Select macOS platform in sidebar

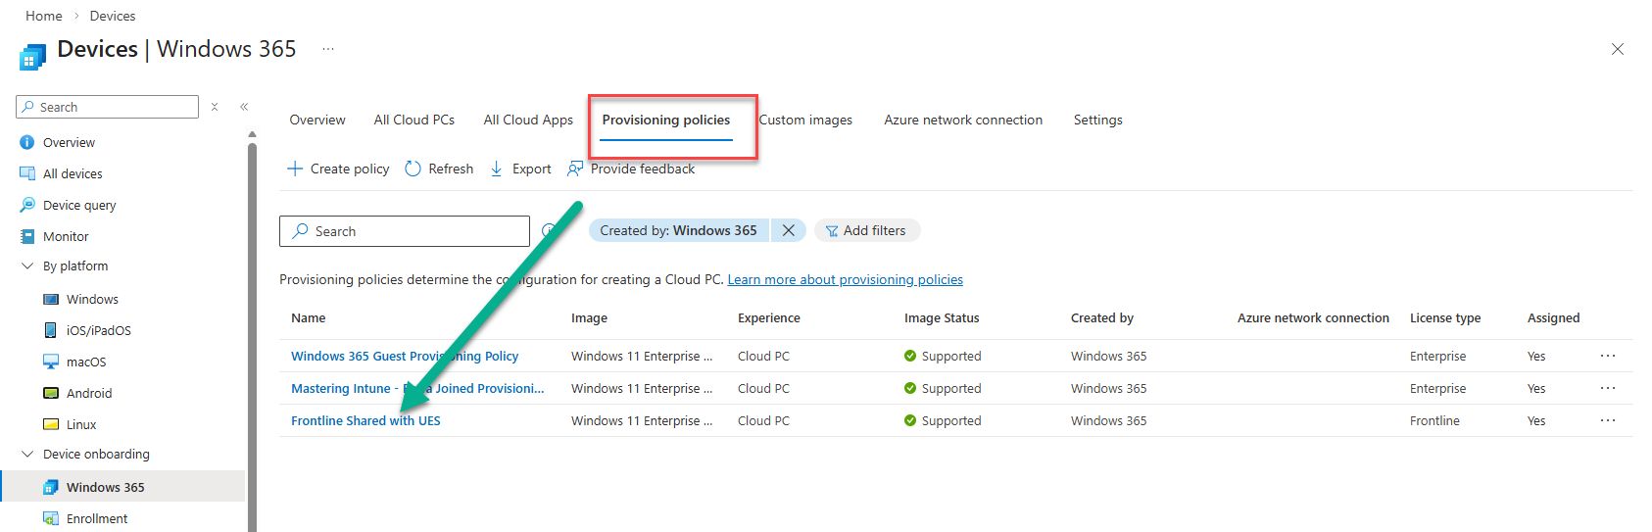point(86,362)
